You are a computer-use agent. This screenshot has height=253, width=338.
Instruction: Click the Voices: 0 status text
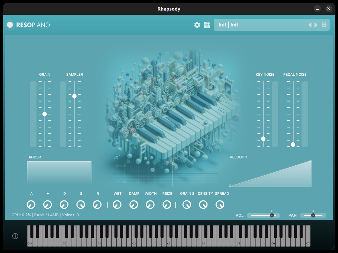(71, 215)
